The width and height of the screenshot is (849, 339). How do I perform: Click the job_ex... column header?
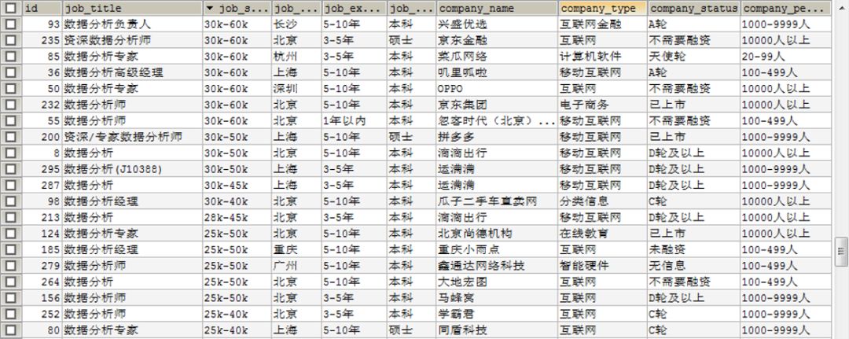click(x=355, y=8)
